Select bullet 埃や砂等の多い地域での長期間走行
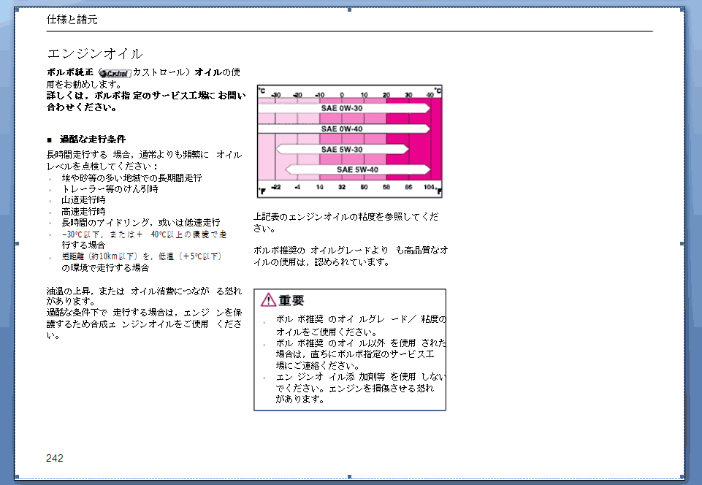The image size is (702, 485). coord(131,177)
